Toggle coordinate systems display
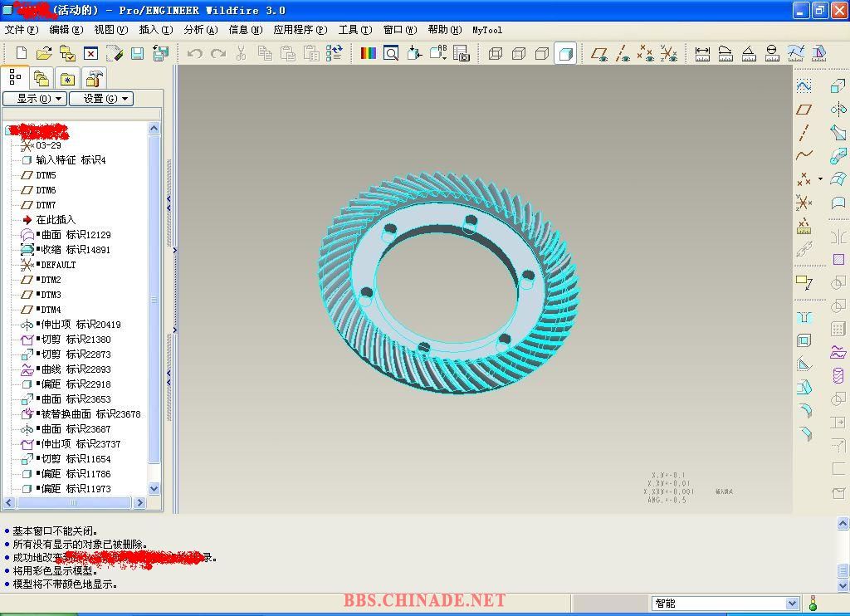 pos(669,53)
